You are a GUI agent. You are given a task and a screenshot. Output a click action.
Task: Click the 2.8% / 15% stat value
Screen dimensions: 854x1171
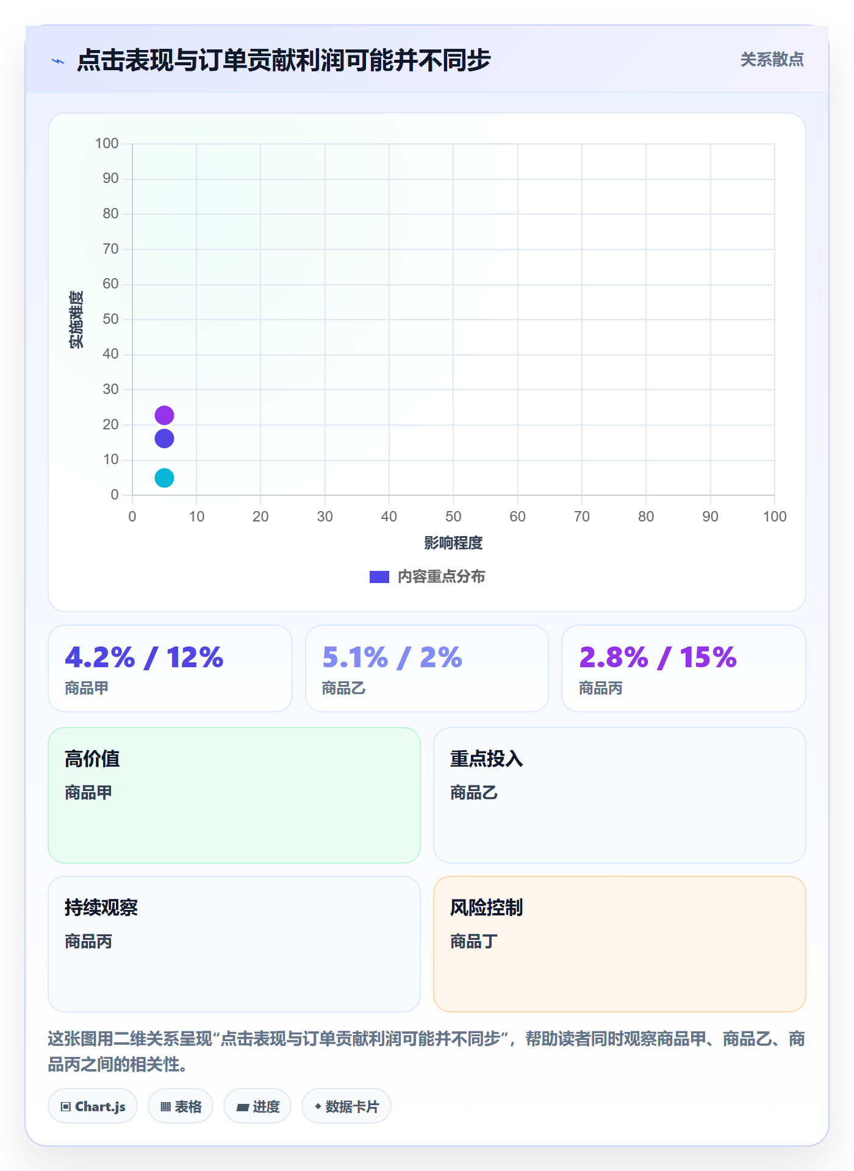pos(658,657)
